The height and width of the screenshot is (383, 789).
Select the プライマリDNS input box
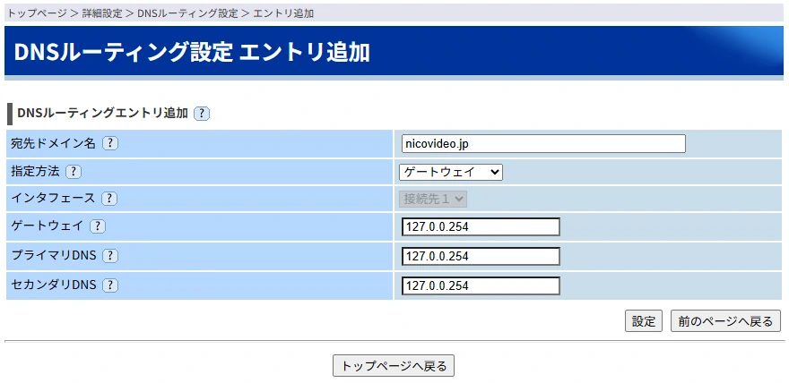pyautogui.click(x=481, y=257)
